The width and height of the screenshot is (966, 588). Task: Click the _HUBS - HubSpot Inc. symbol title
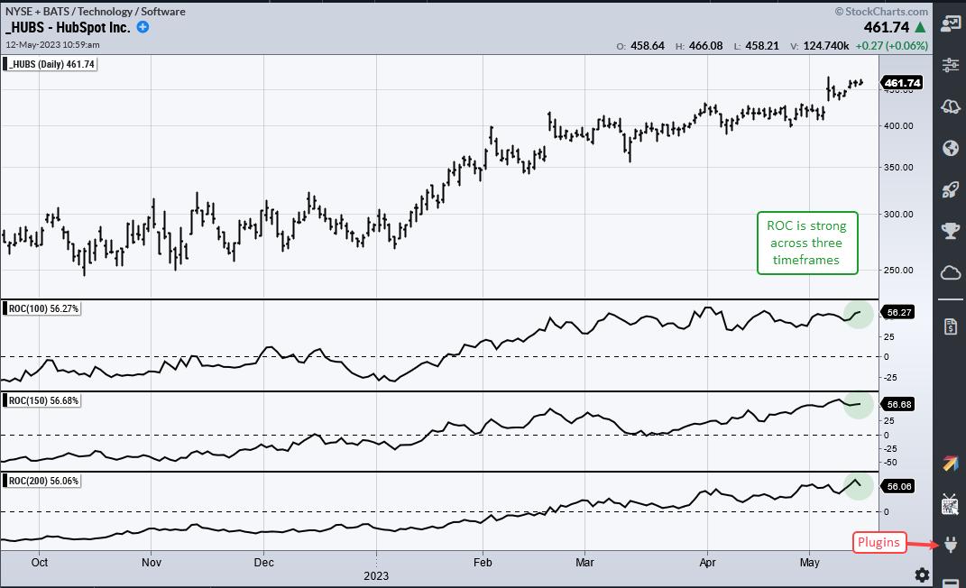[68, 27]
